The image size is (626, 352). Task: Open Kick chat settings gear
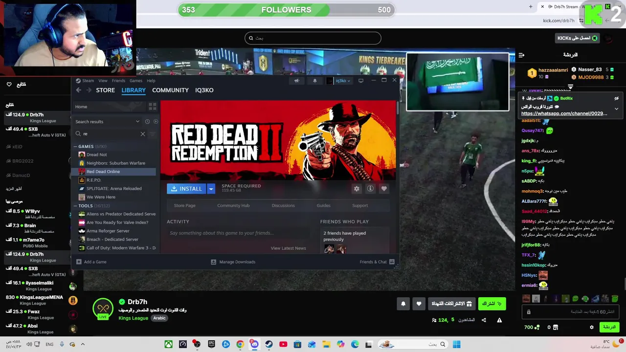[x=592, y=327]
